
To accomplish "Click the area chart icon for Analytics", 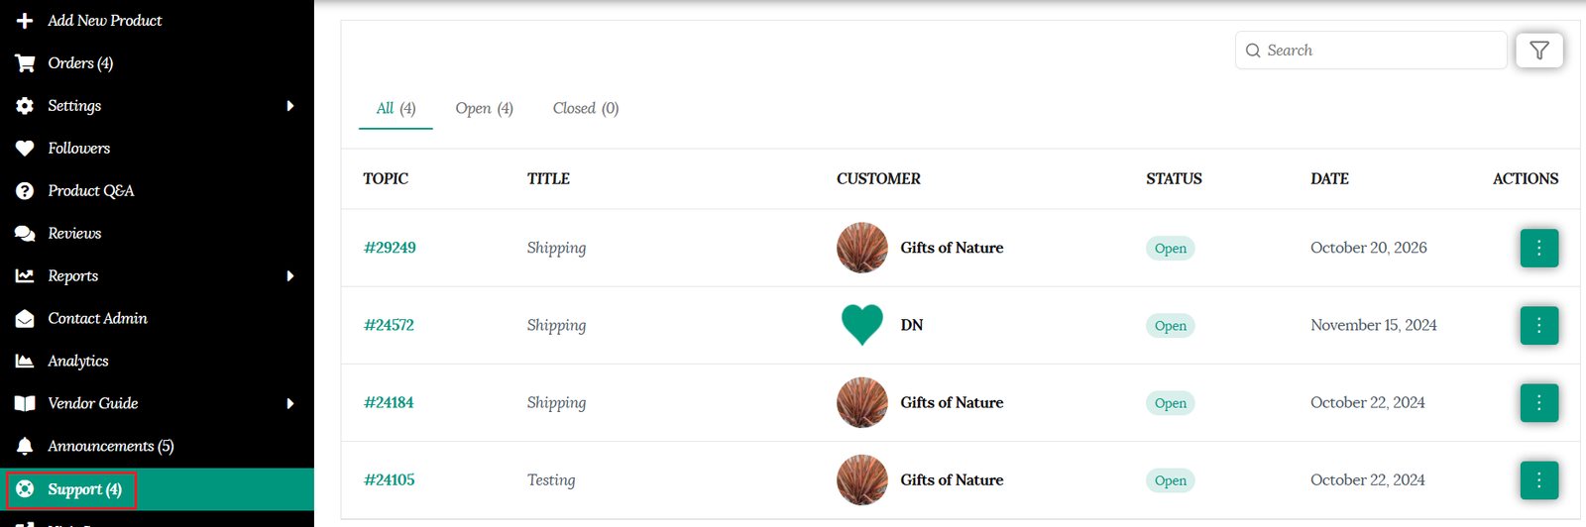I will point(25,361).
